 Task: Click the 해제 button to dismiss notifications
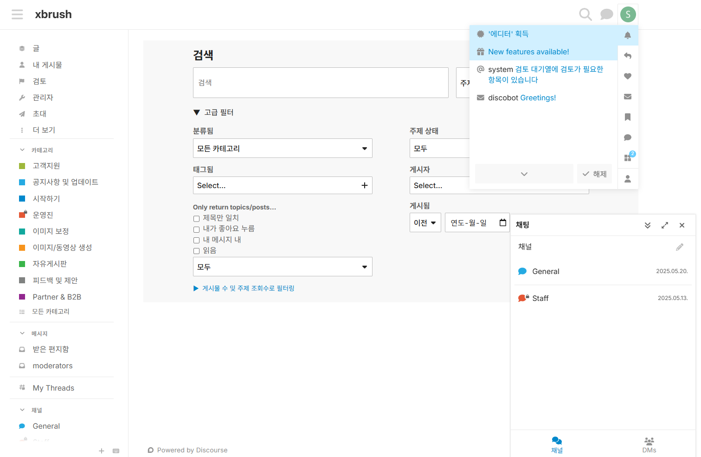594,173
